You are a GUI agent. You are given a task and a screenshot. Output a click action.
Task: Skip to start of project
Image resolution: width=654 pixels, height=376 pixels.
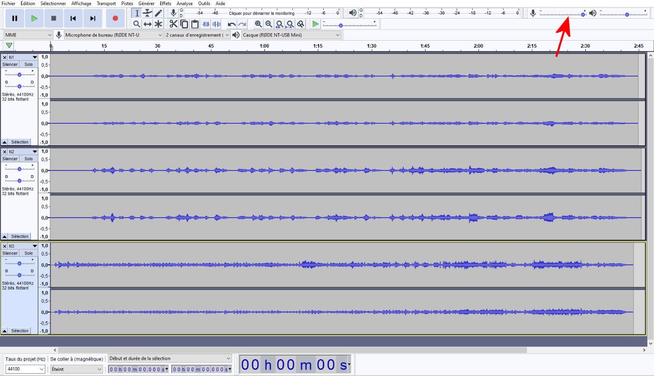[73, 18]
